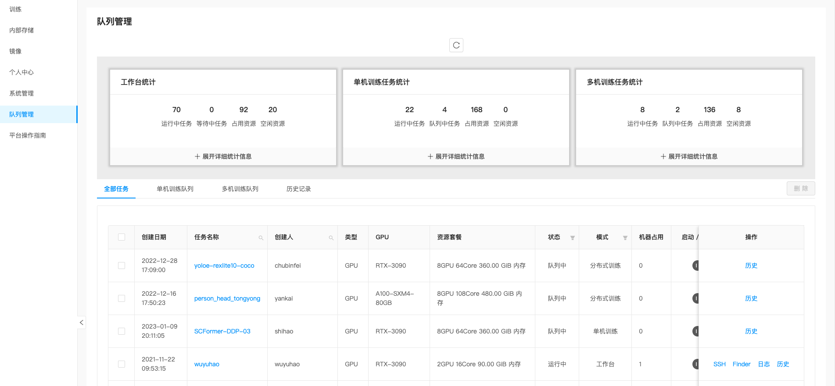This screenshot has width=835, height=386.
Task: Switch to the 单机训练队列 tab
Action: (175, 189)
